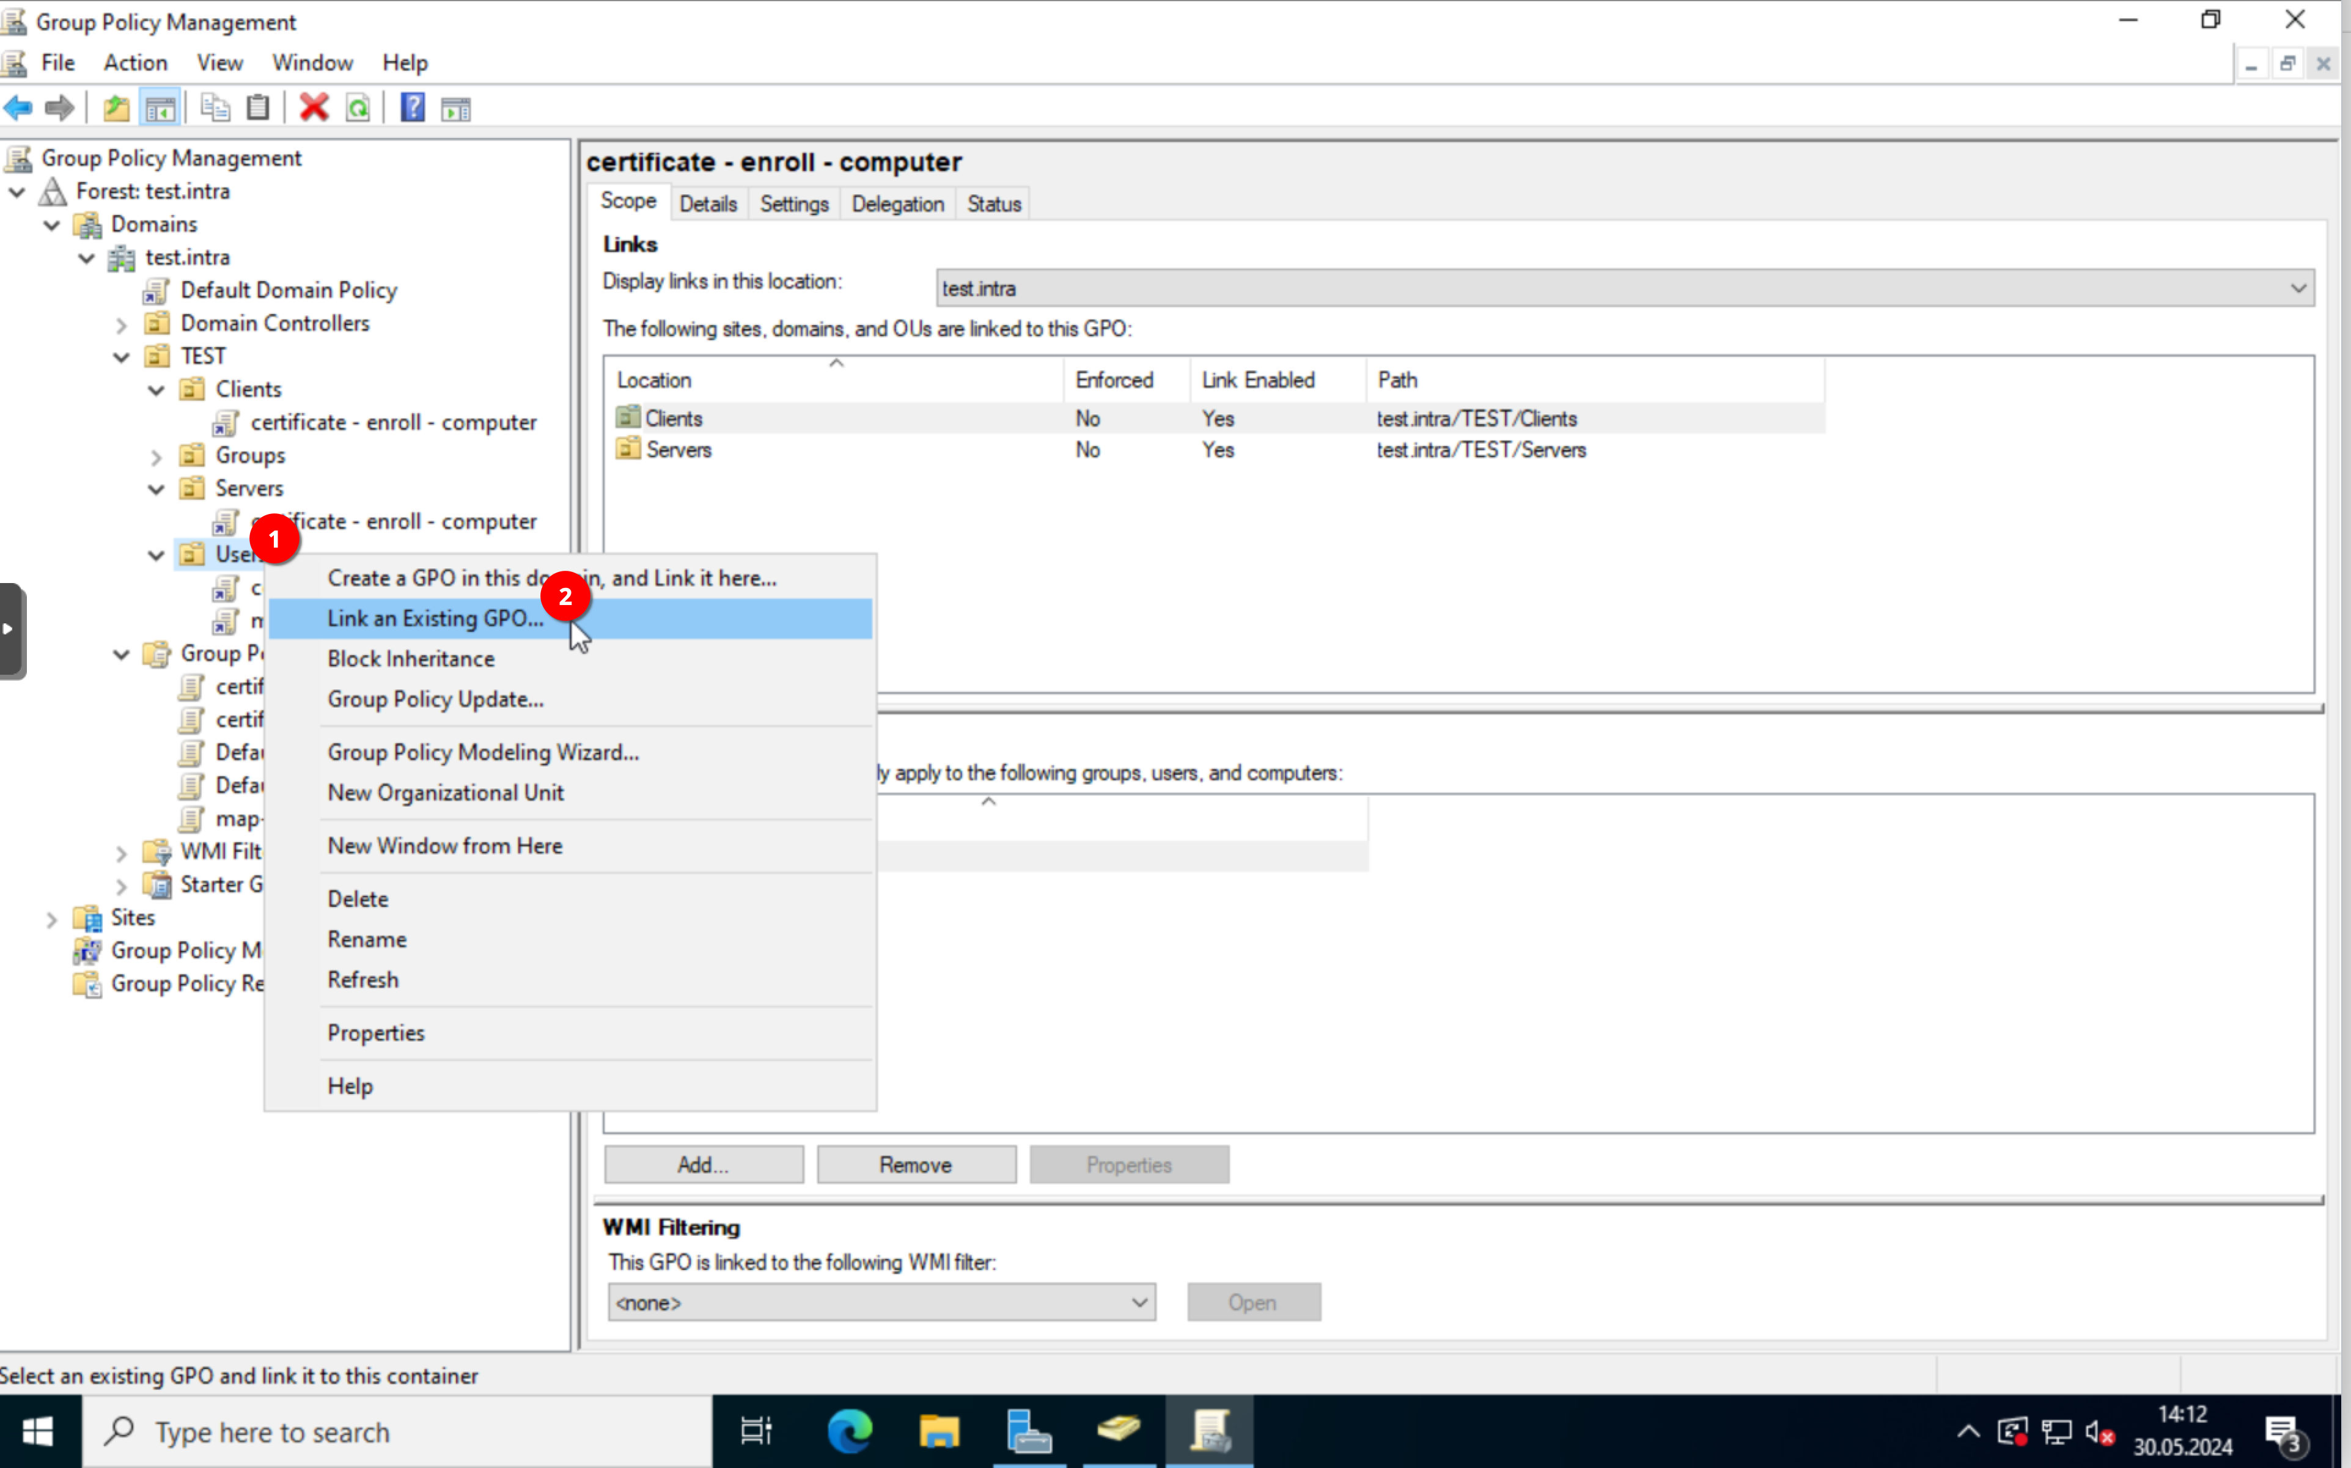The image size is (2351, 1468).
Task: Select certificate - enroll - computer link under Clients
Action: point(393,422)
